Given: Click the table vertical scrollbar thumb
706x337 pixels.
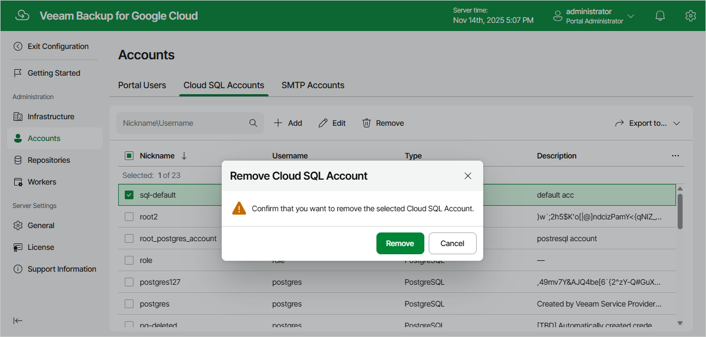Looking at the screenshot, I should 680,211.
